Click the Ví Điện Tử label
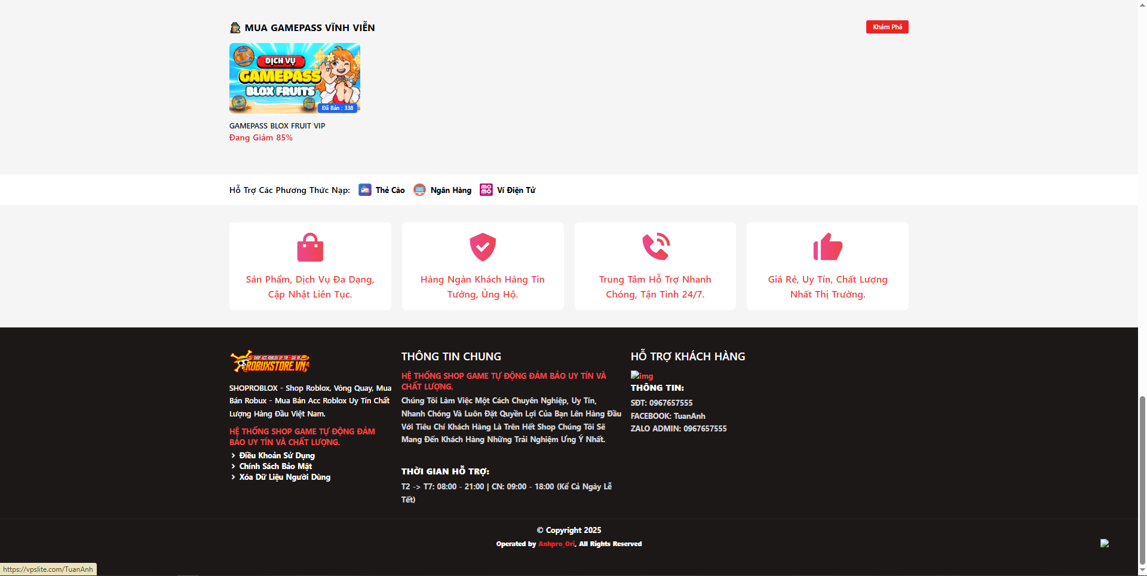This screenshot has height=576, width=1147. [516, 190]
